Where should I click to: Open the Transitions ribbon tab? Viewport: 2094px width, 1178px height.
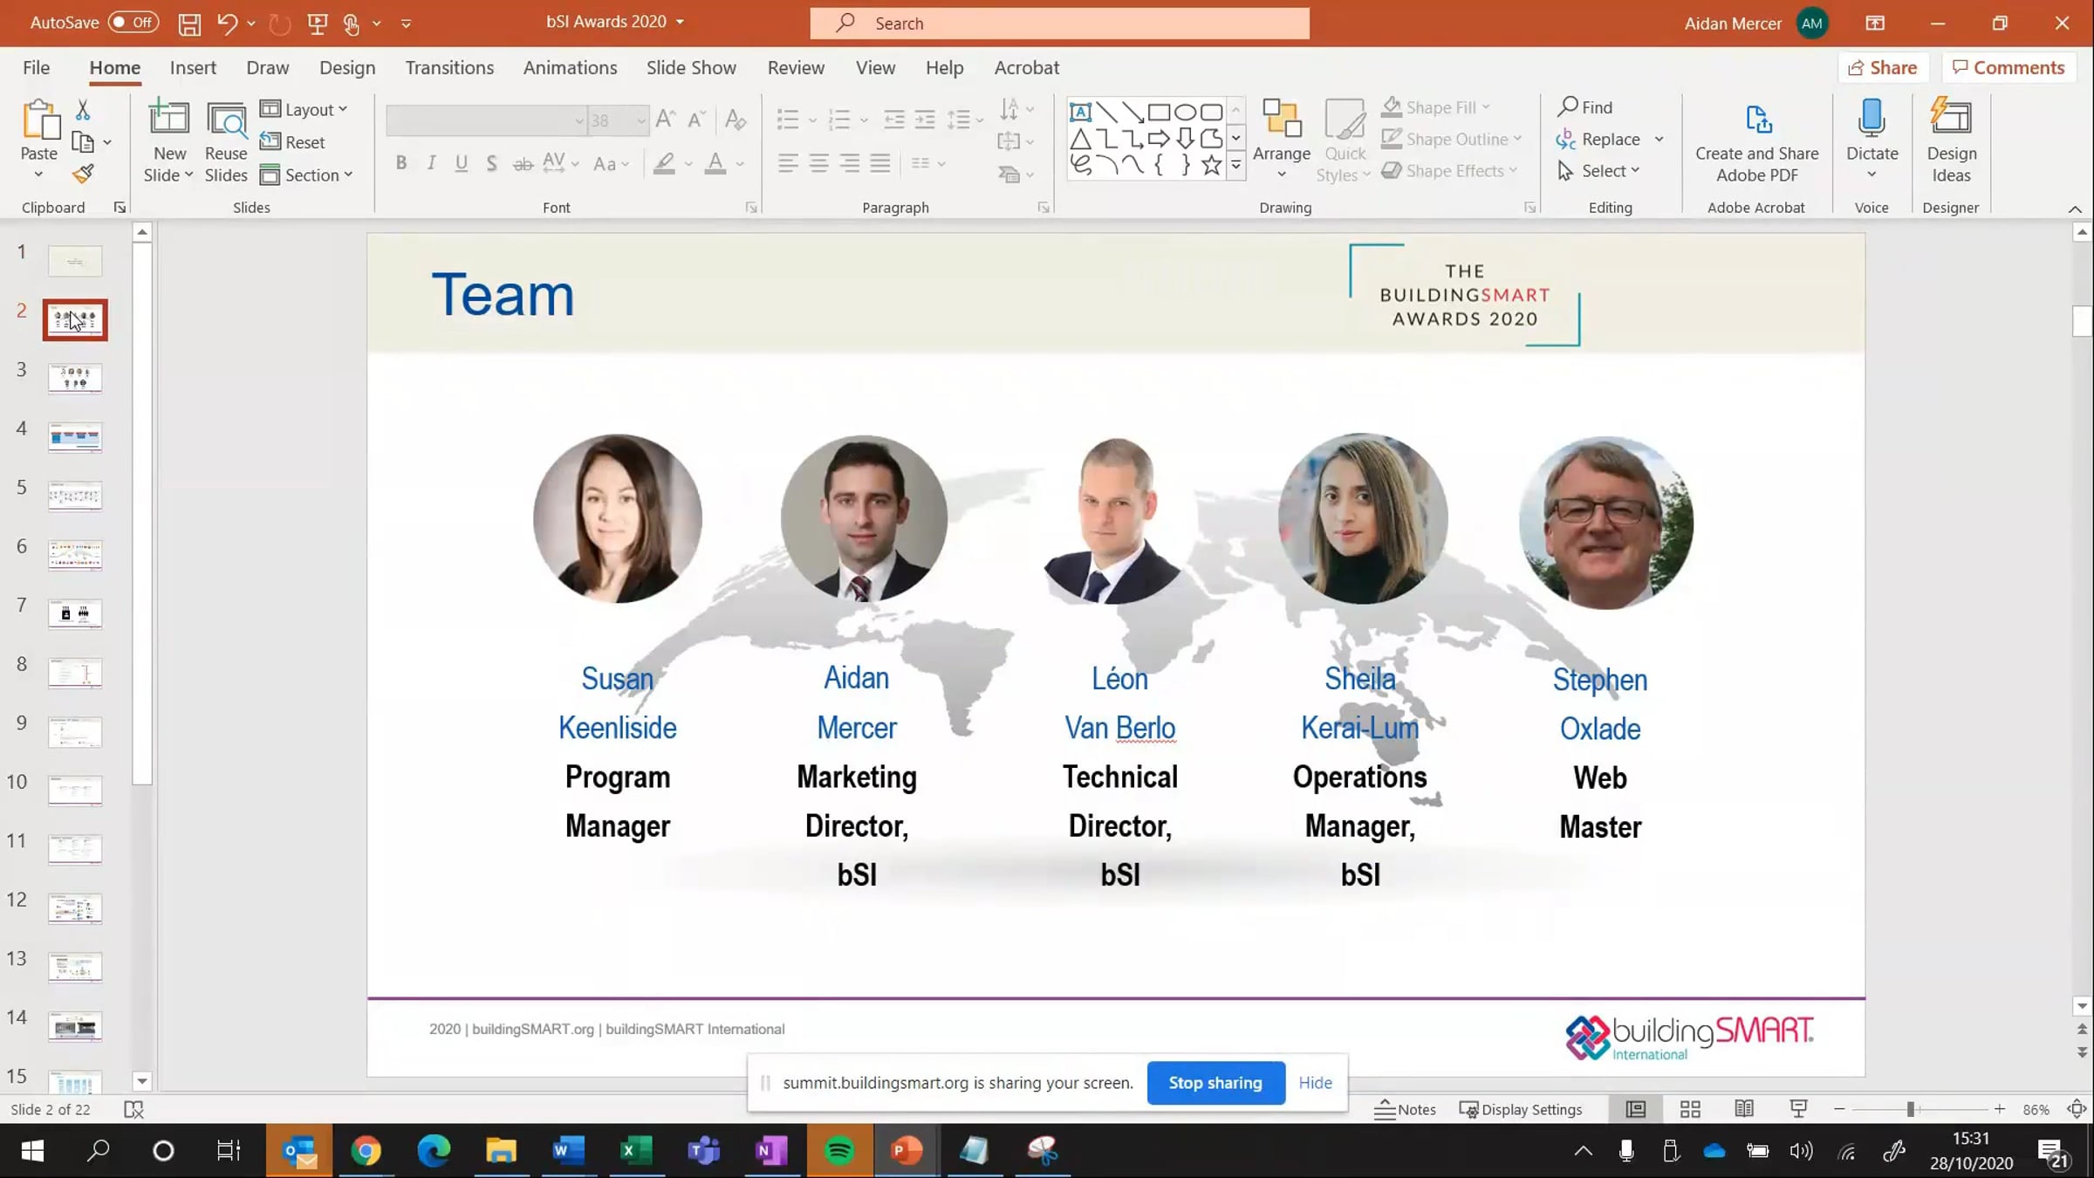pyautogui.click(x=449, y=67)
